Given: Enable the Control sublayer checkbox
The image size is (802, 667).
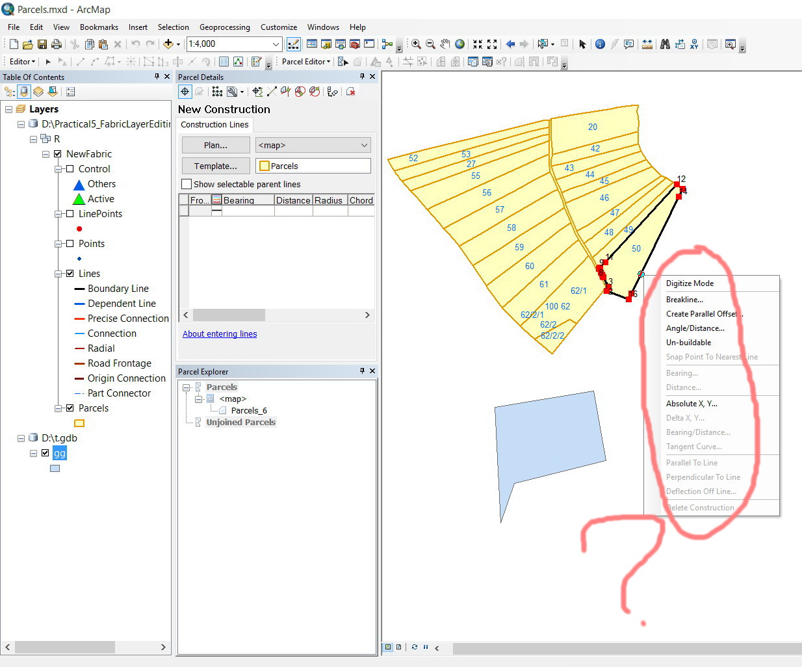Looking at the screenshot, I should (x=70, y=169).
